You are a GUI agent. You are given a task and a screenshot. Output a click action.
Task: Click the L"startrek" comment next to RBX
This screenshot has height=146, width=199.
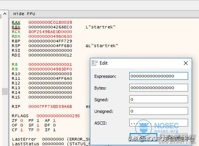click(100, 27)
